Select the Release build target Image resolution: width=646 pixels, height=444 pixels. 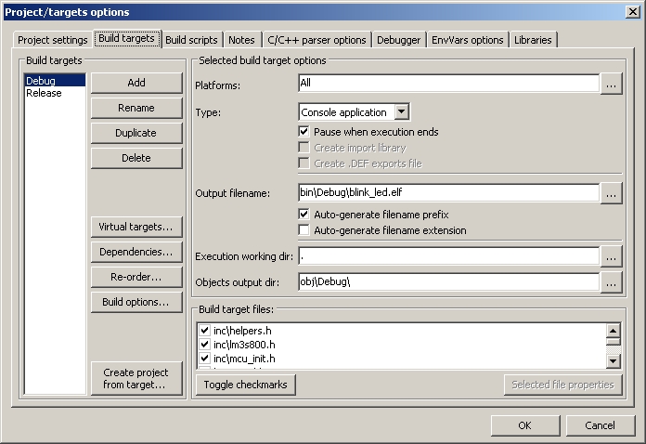[x=44, y=93]
